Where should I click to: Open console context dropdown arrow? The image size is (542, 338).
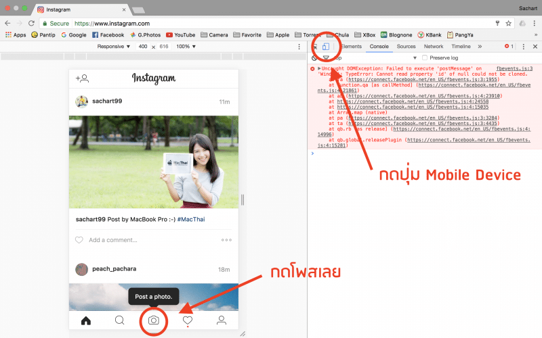[415, 58]
